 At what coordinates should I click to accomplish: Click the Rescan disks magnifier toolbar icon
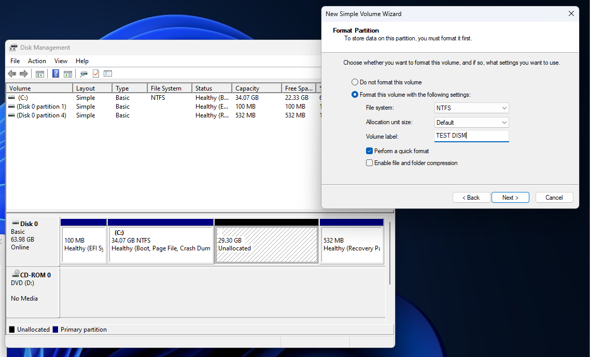(x=83, y=73)
